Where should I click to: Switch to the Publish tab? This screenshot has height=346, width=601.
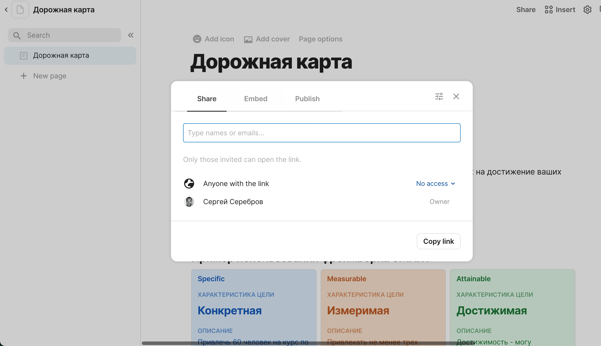(x=307, y=99)
